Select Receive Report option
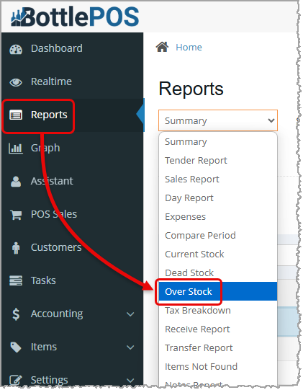 coord(218,329)
